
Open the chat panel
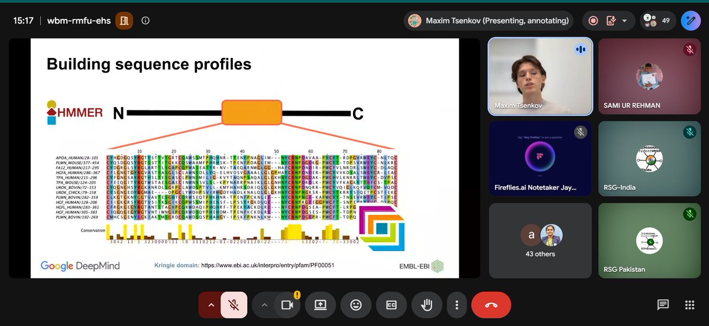tap(662, 305)
